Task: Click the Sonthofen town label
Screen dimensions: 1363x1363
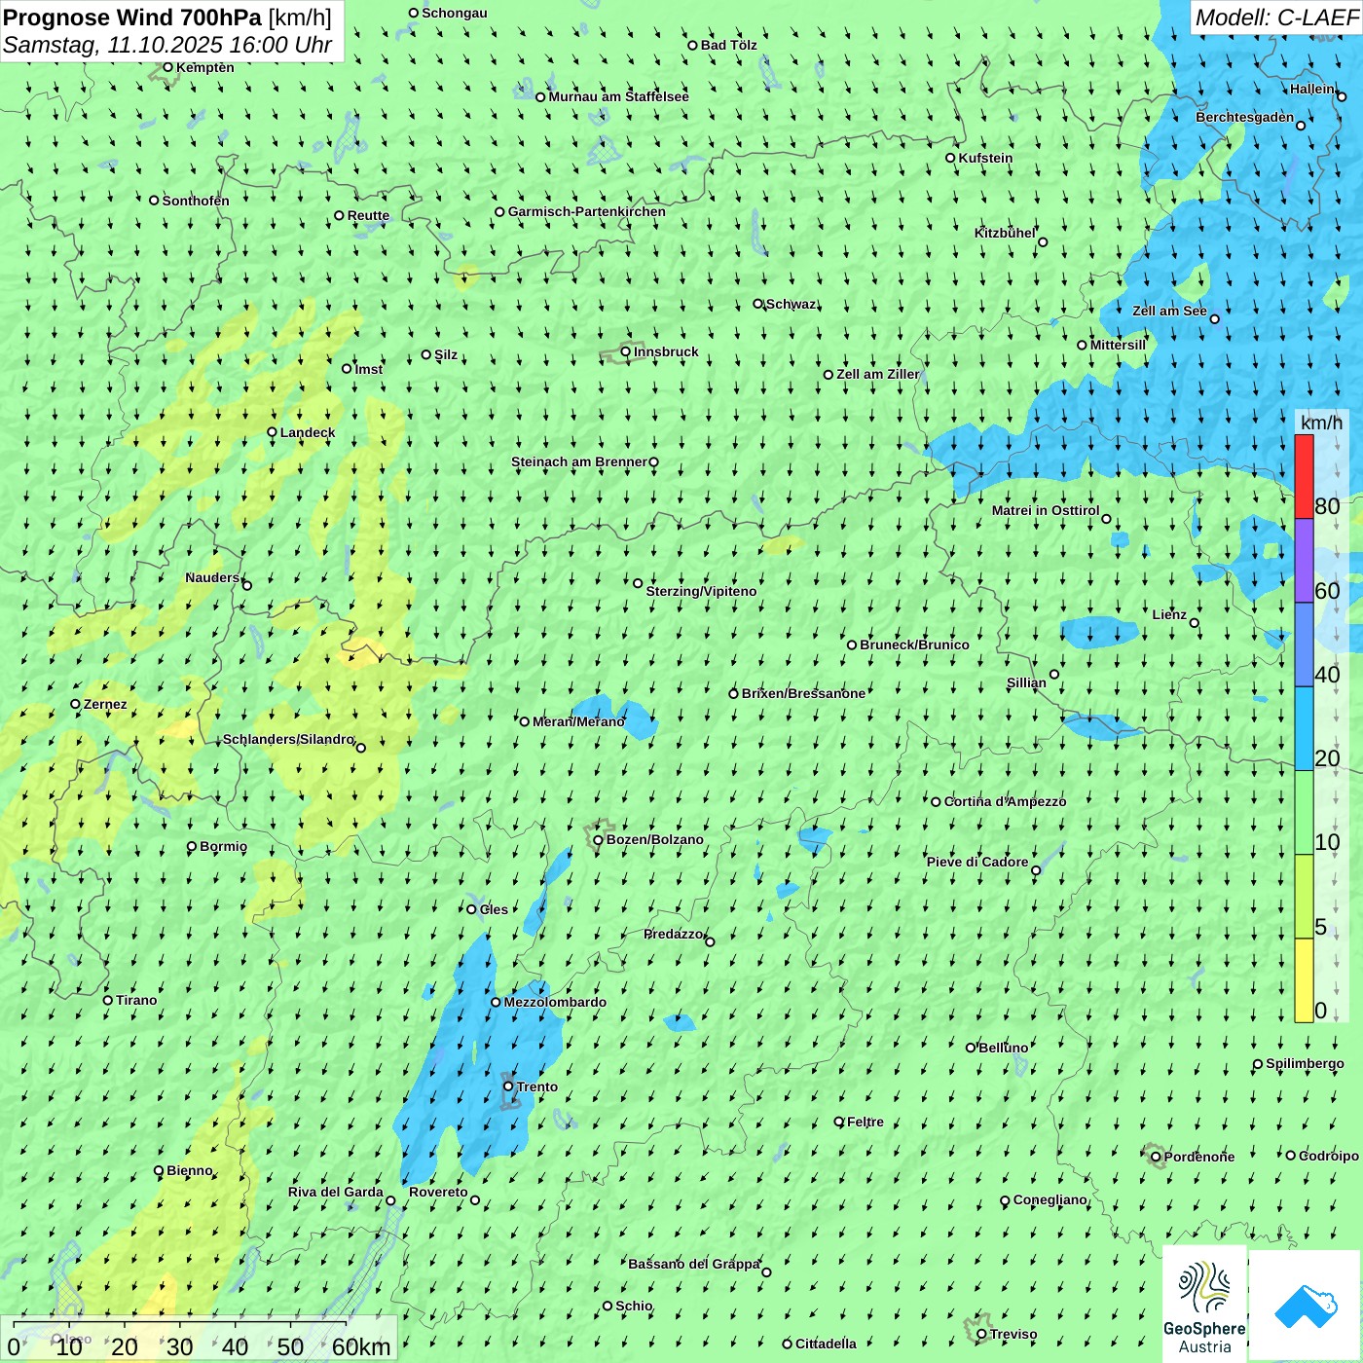Action: 196,201
